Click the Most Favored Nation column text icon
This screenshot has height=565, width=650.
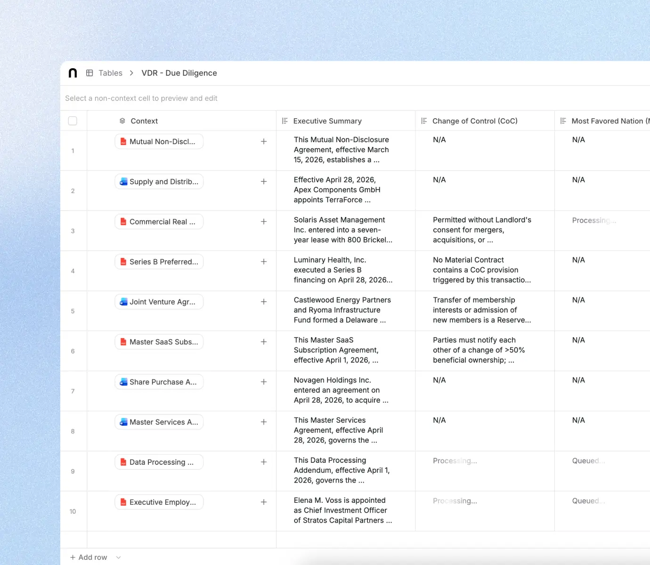tap(563, 121)
